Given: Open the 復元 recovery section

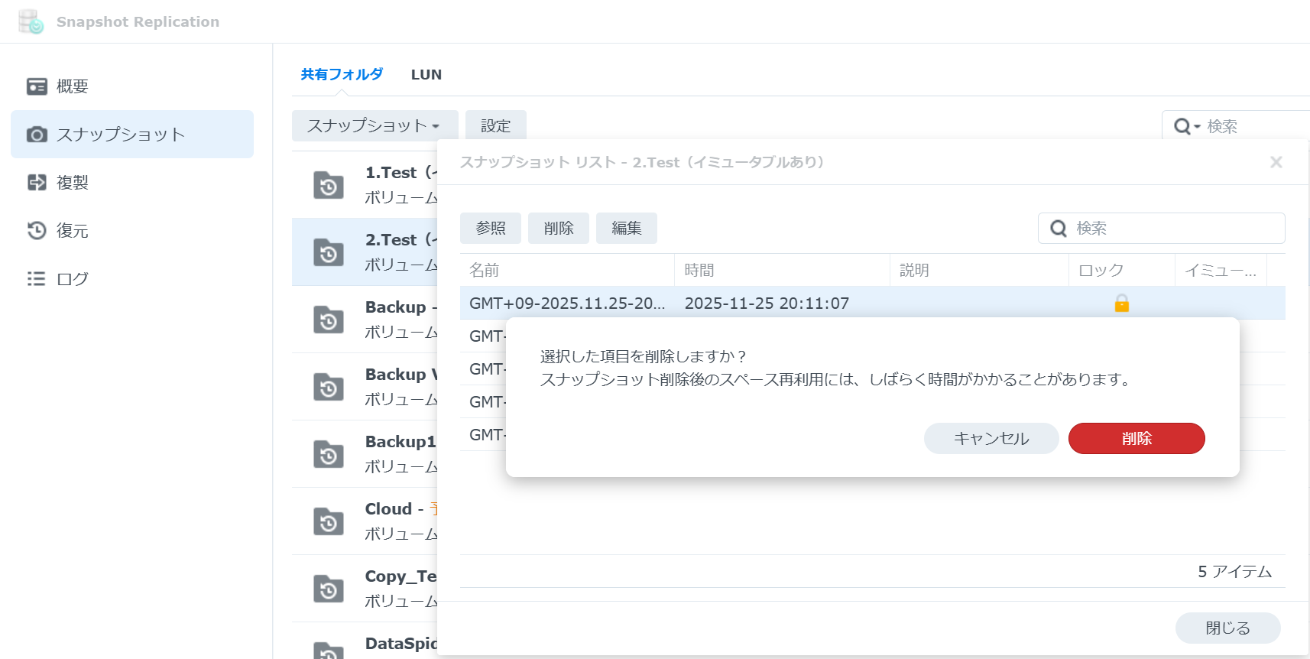Looking at the screenshot, I should (x=72, y=231).
